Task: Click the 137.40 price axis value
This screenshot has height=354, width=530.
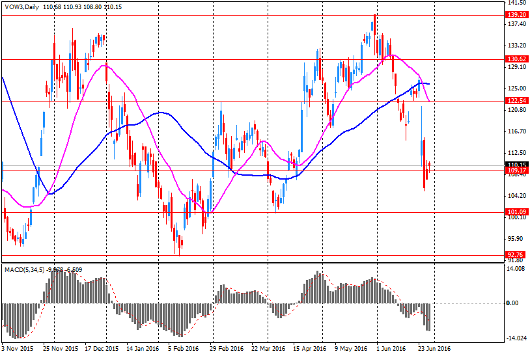Action: click(x=517, y=24)
